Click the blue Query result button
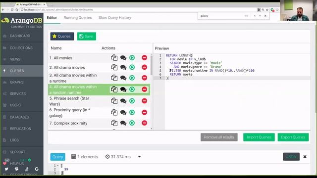Screen dimensions: 317x178 [58, 157]
